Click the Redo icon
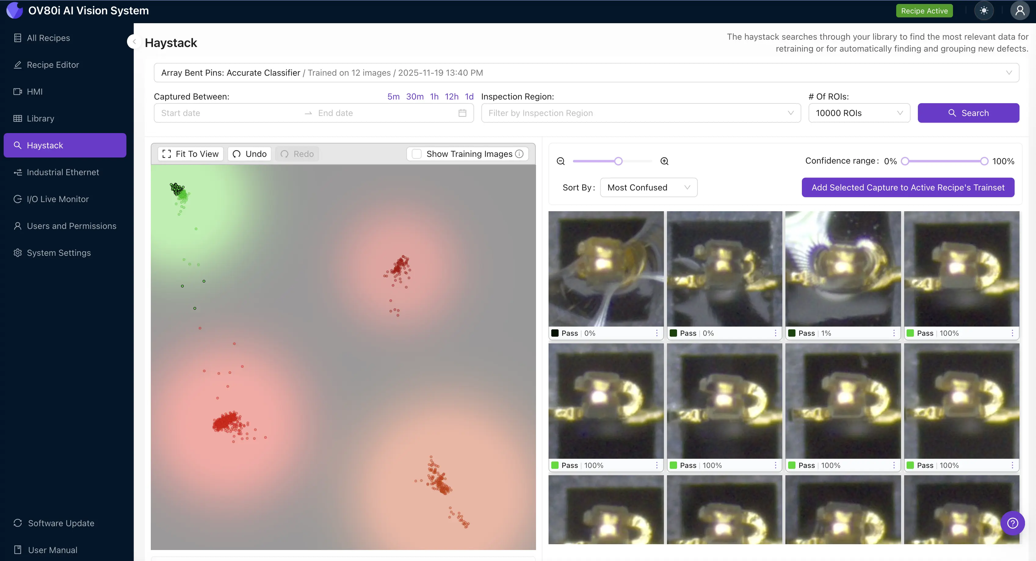This screenshot has height=561, width=1036. tap(285, 154)
